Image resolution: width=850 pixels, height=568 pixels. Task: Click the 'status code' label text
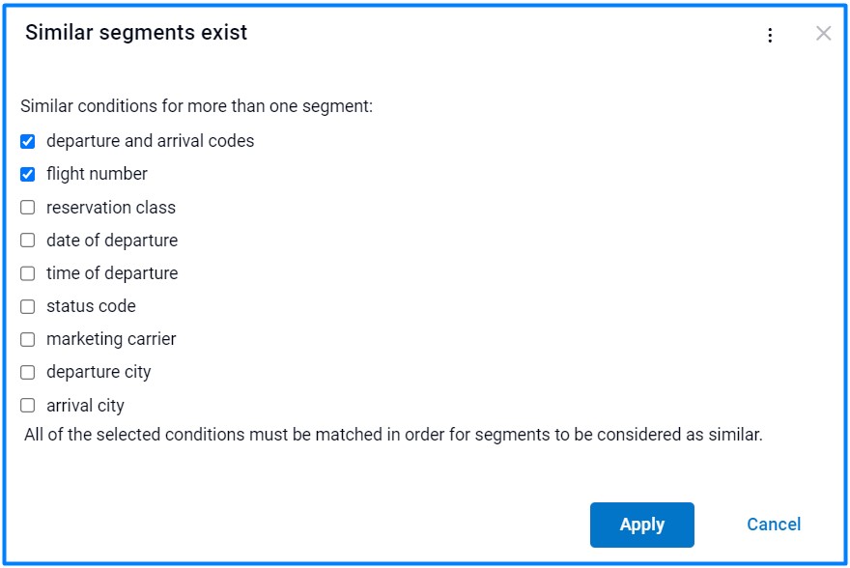[x=91, y=306]
